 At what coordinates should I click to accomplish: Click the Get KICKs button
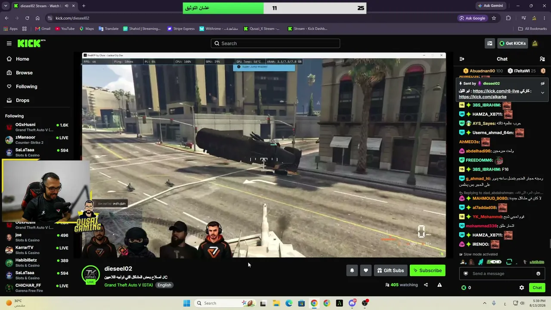click(x=512, y=43)
